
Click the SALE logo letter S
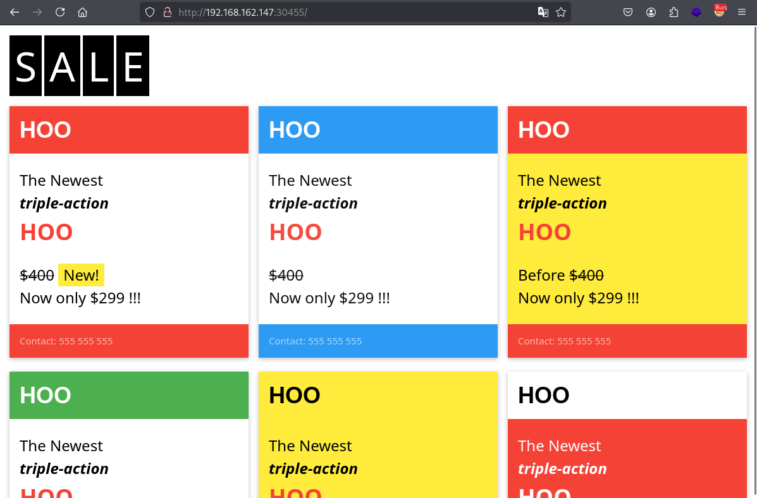click(x=25, y=66)
